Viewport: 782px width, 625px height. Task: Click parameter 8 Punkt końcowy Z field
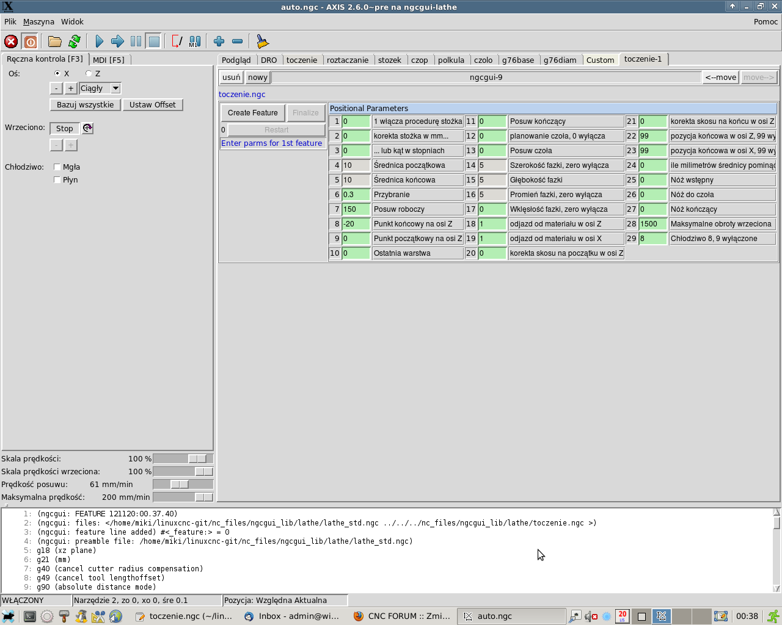click(356, 224)
